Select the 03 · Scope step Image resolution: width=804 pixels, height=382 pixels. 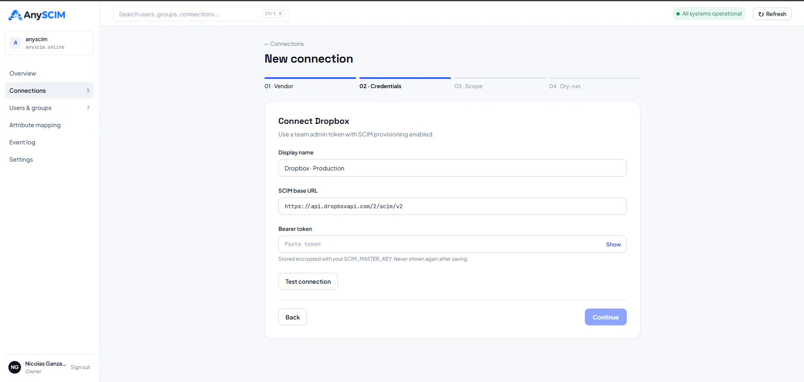coord(500,84)
